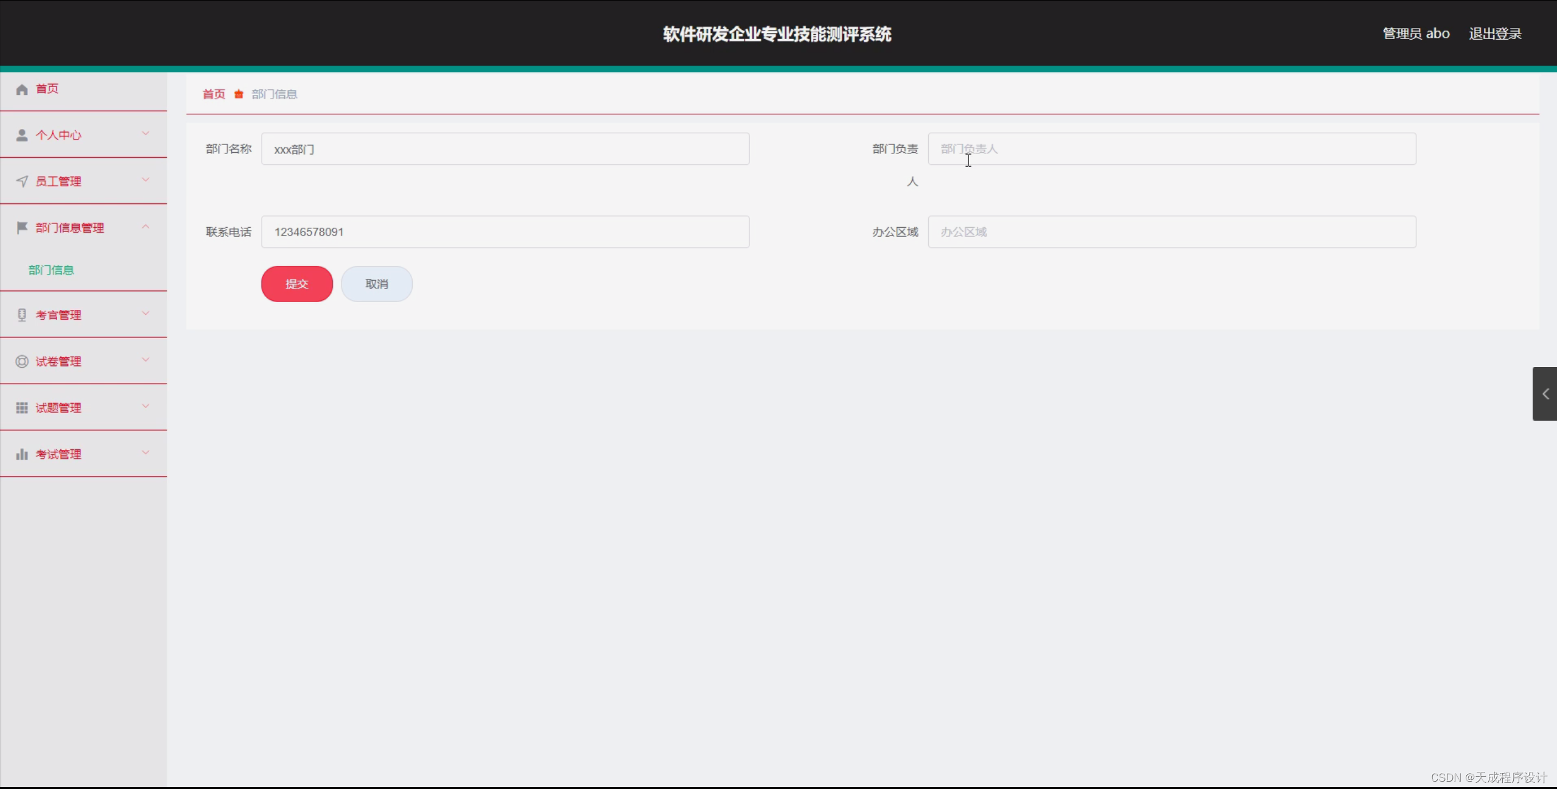Expand the 考试管理 chevron arrow

[145, 452]
